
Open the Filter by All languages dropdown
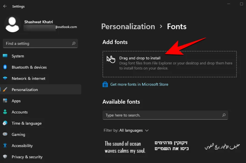click(126, 130)
